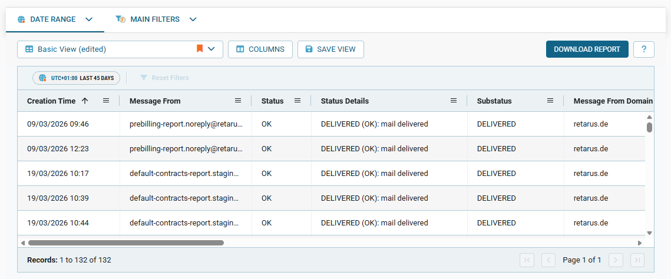The width and height of the screenshot is (671, 279).
Task: Click the vertical scrollbar down arrow
Action: pos(649,233)
